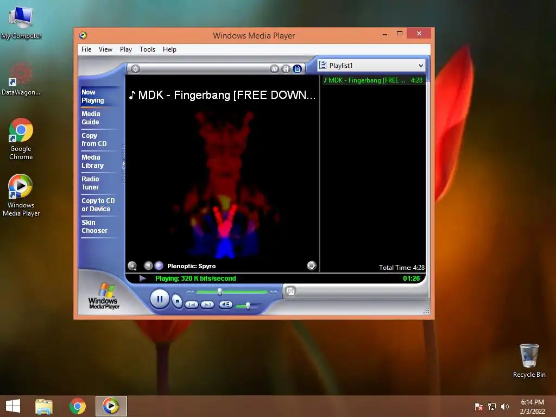The width and height of the screenshot is (556, 417).
Task: Open the Media Library tab
Action: tap(92, 161)
